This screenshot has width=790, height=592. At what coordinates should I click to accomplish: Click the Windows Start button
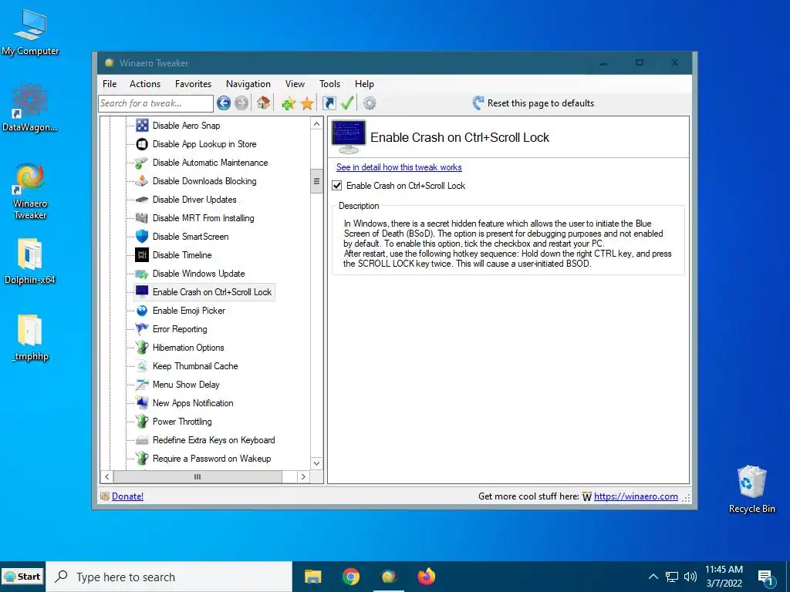point(22,577)
